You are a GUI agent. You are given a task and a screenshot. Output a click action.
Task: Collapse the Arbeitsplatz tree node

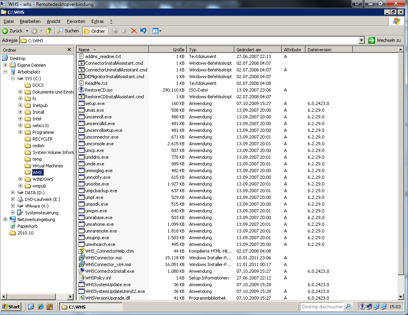coord(5,72)
